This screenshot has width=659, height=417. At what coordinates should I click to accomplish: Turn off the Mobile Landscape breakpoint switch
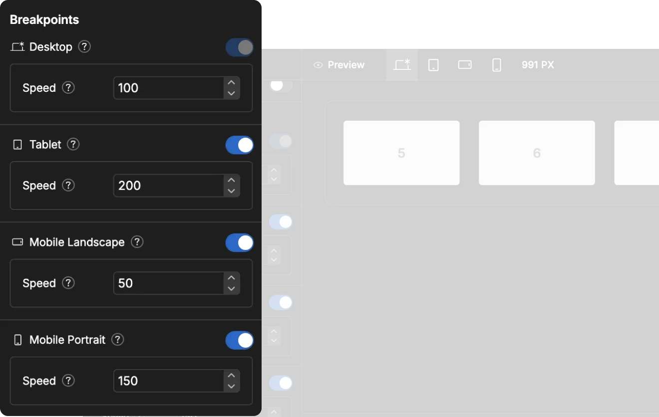tap(239, 243)
